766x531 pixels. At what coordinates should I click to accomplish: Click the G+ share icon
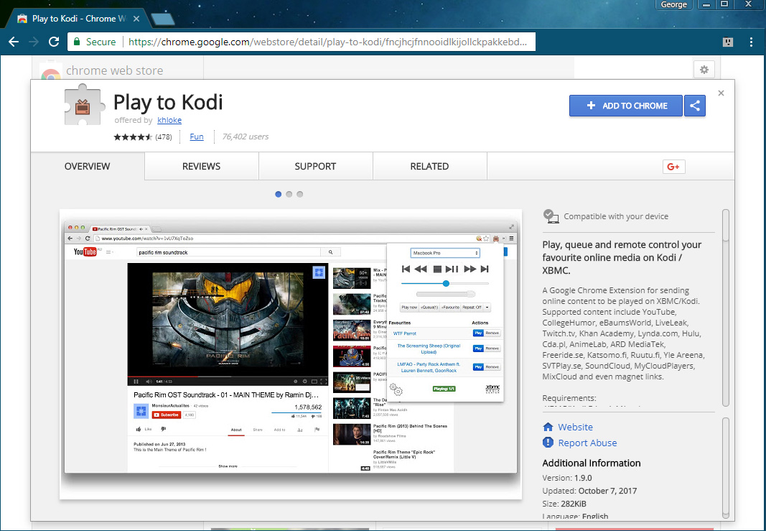673,166
